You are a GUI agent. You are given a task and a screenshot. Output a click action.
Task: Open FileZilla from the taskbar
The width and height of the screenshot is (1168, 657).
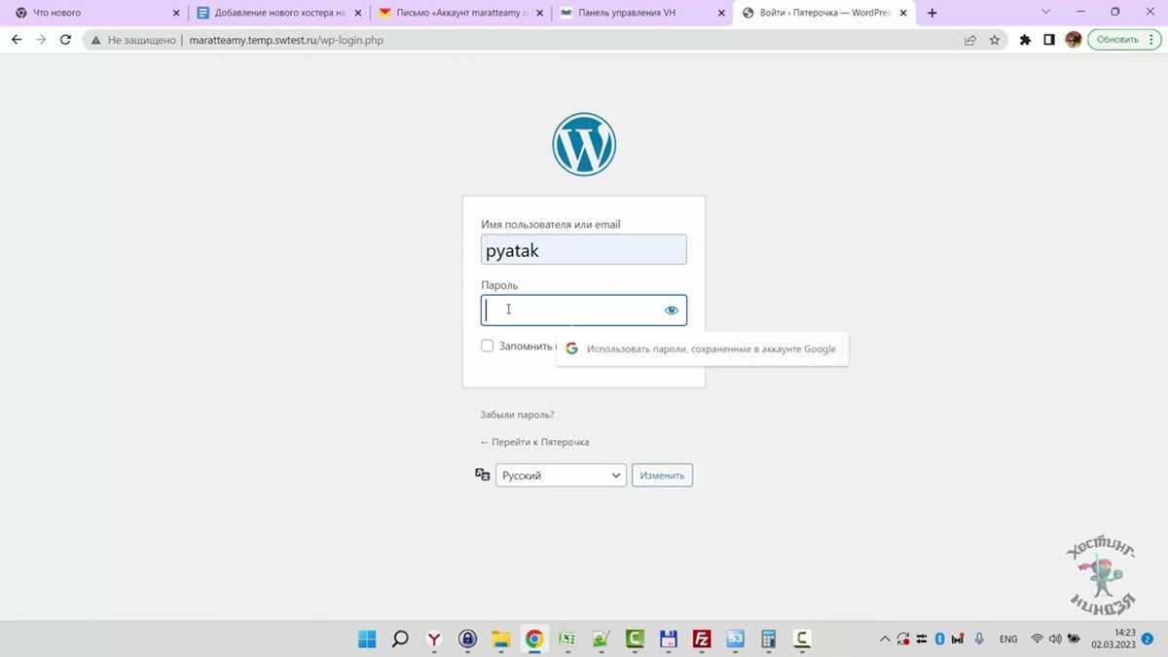pos(701,639)
